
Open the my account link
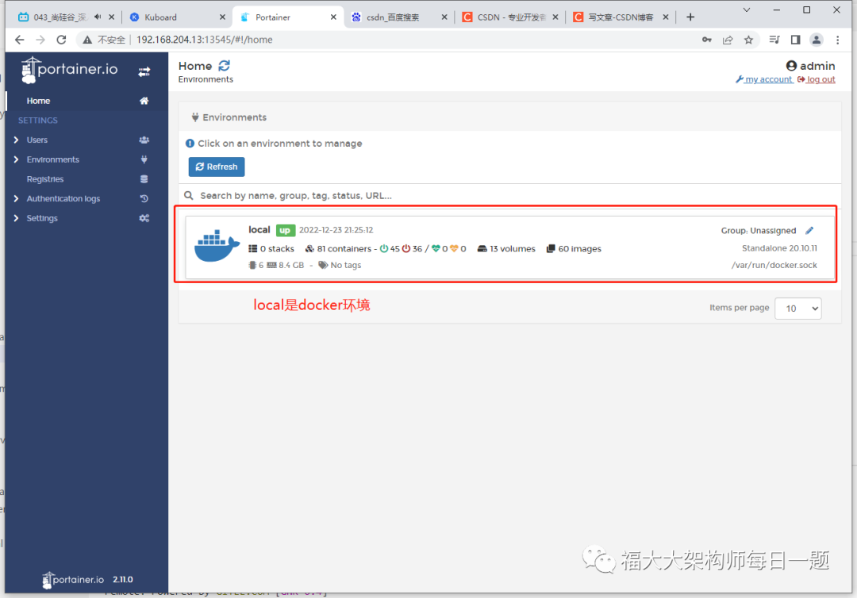[764, 80]
